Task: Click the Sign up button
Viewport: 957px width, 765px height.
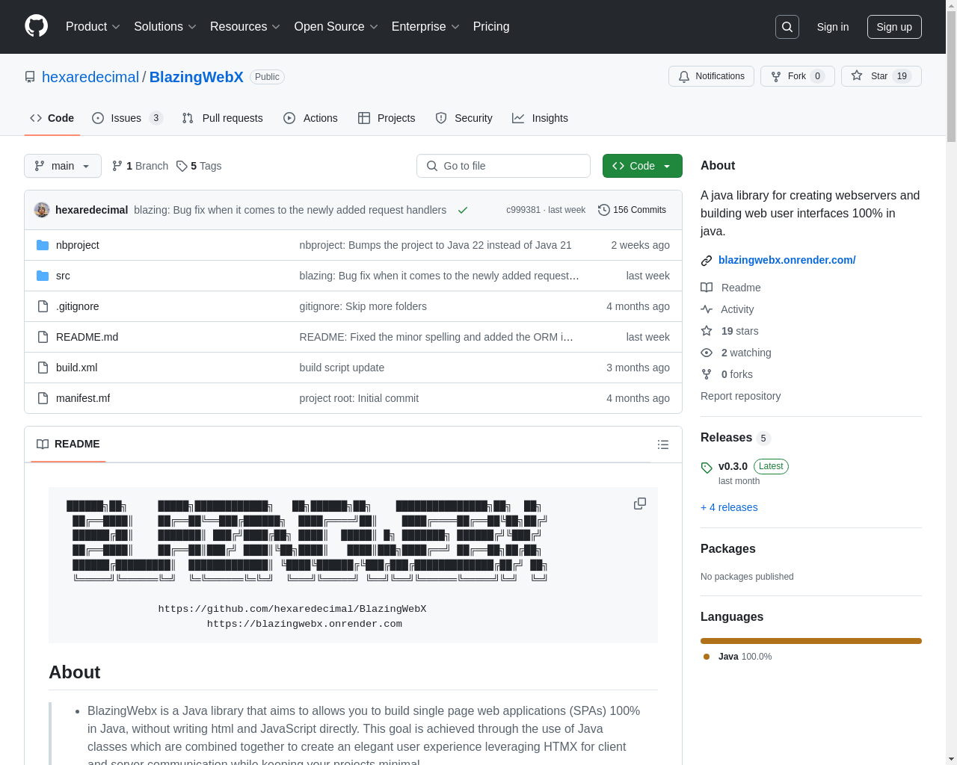Action: [x=894, y=27]
